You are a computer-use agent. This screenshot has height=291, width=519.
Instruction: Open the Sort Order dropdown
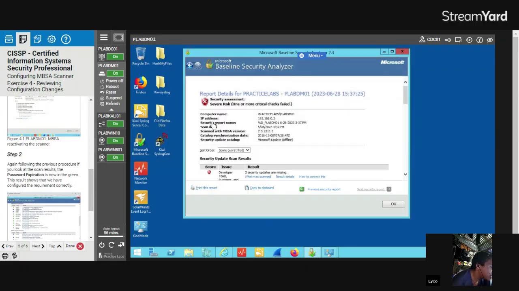coord(234,150)
